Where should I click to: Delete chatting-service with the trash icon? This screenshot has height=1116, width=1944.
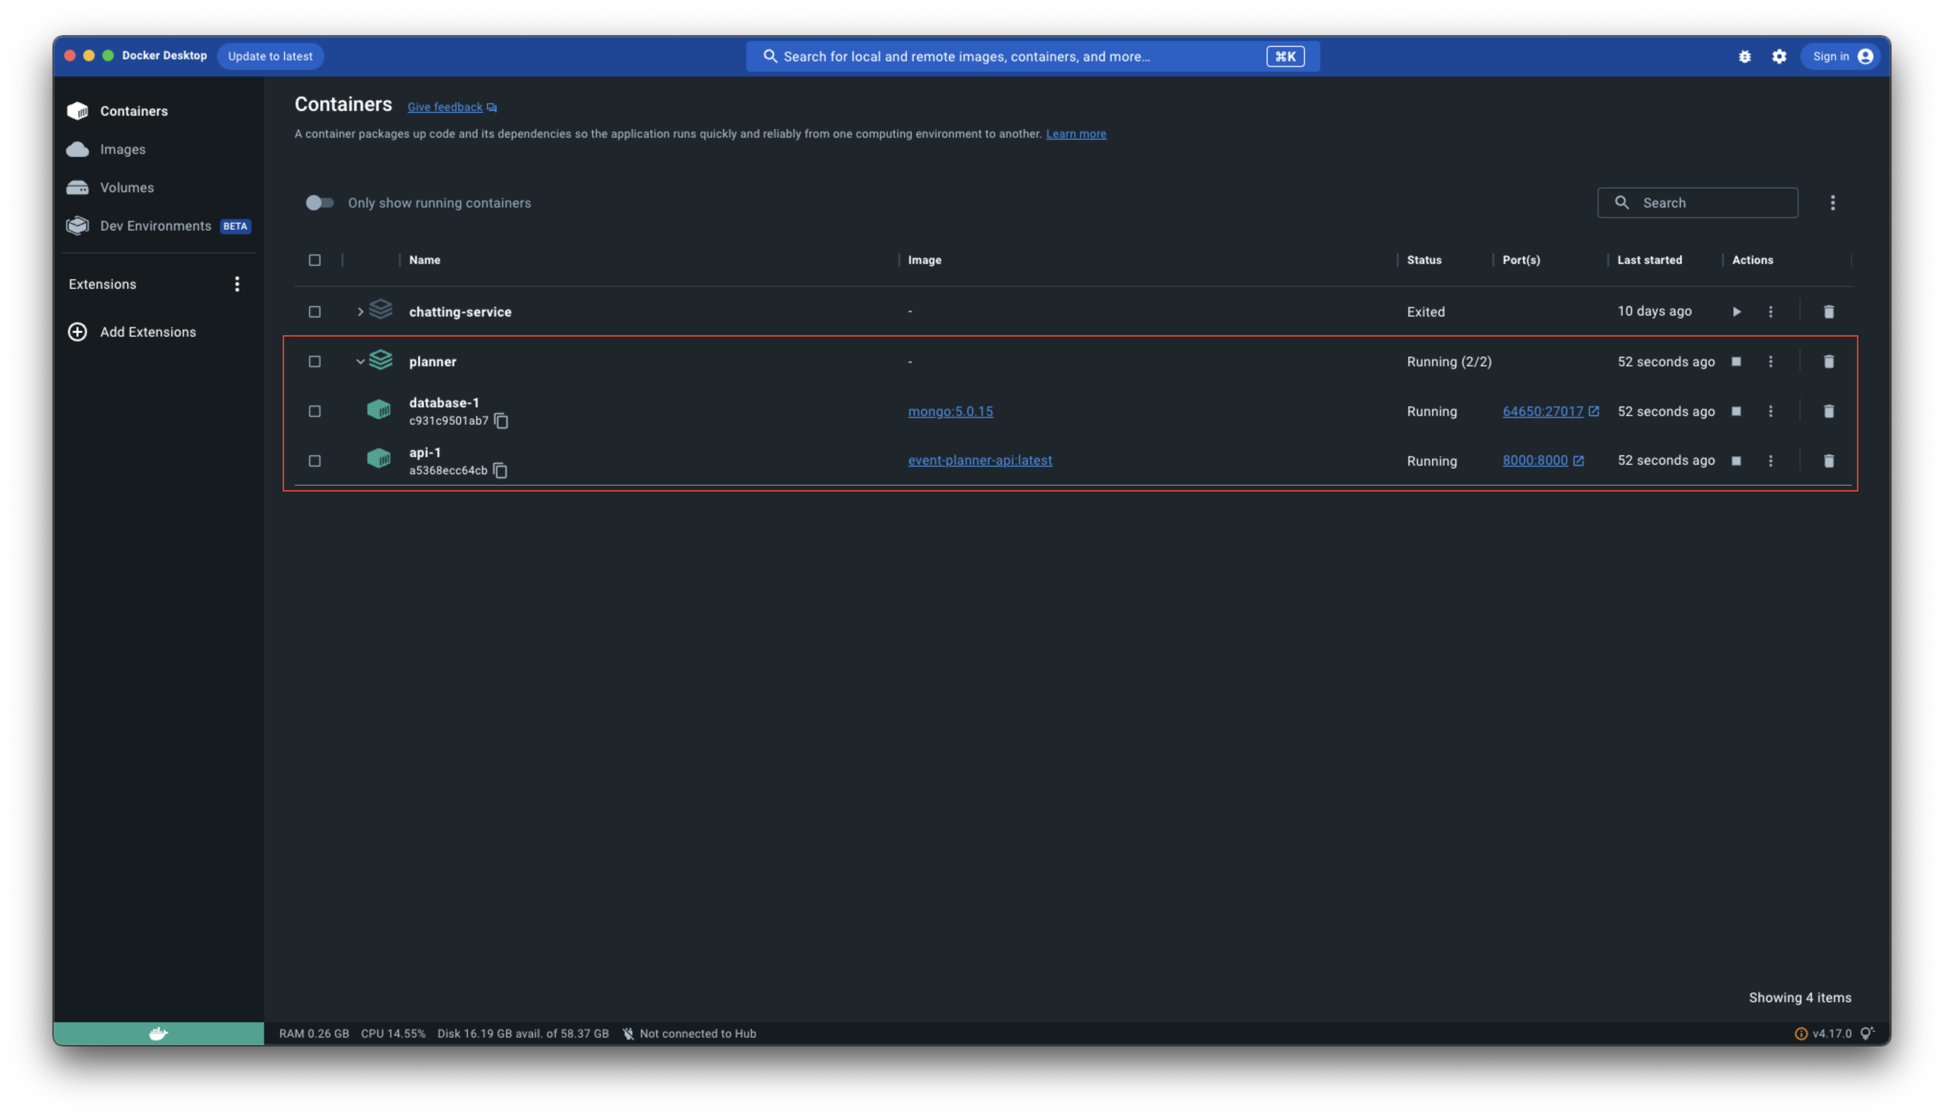(1828, 312)
